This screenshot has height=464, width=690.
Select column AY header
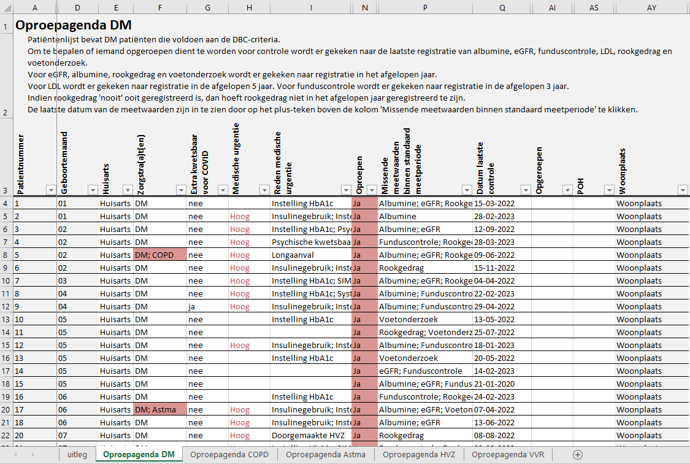tap(652, 7)
